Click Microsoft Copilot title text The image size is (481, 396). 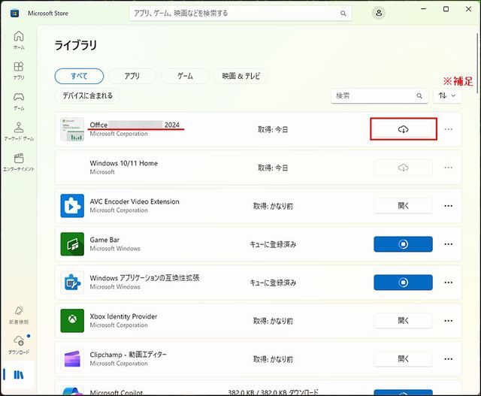pos(116,392)
